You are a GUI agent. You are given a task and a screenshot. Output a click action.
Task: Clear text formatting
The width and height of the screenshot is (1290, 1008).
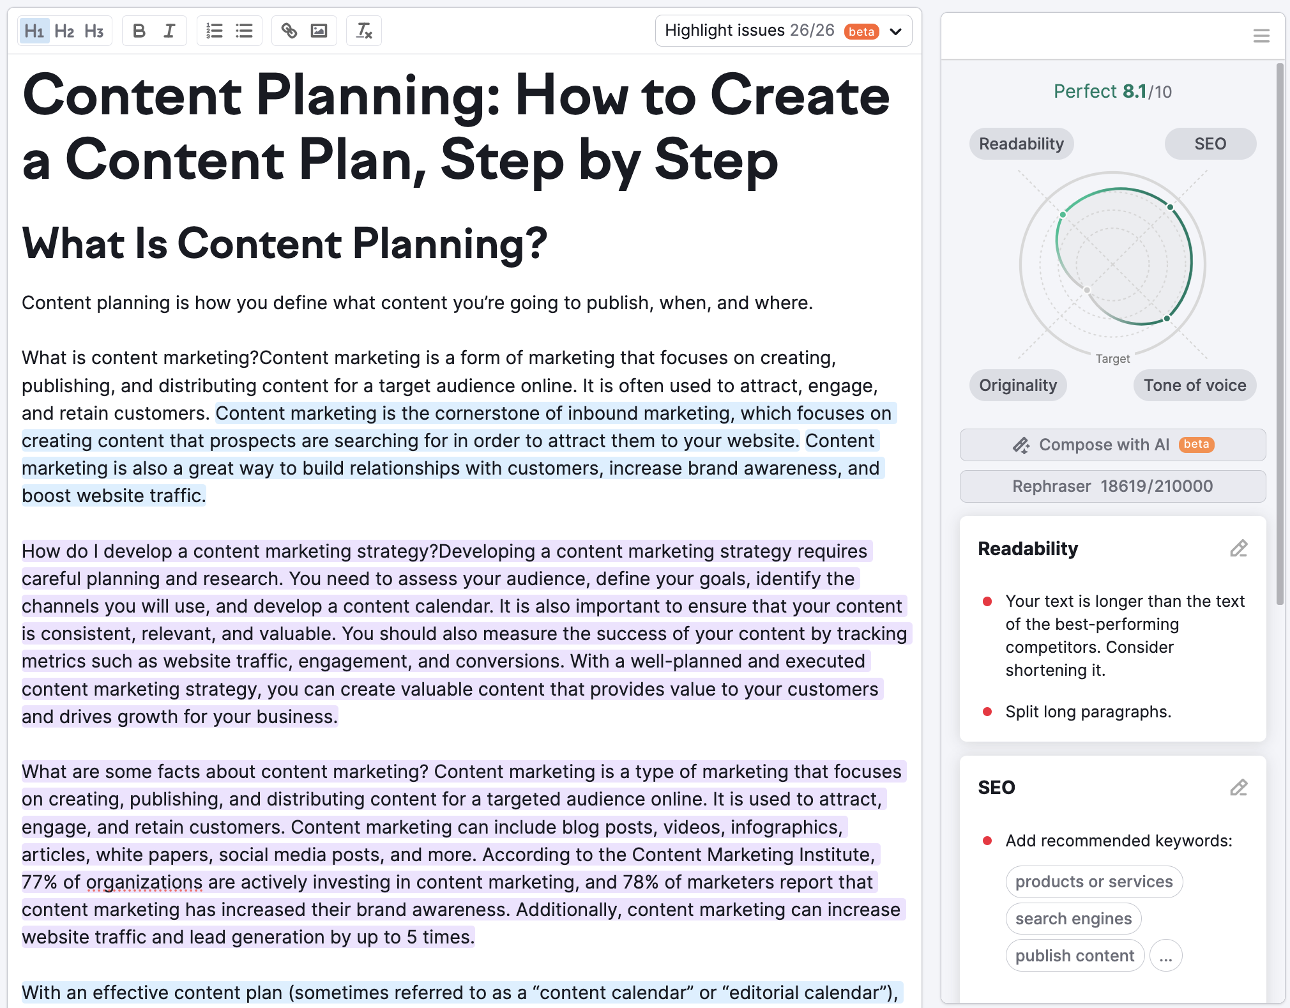pos(364,31)
